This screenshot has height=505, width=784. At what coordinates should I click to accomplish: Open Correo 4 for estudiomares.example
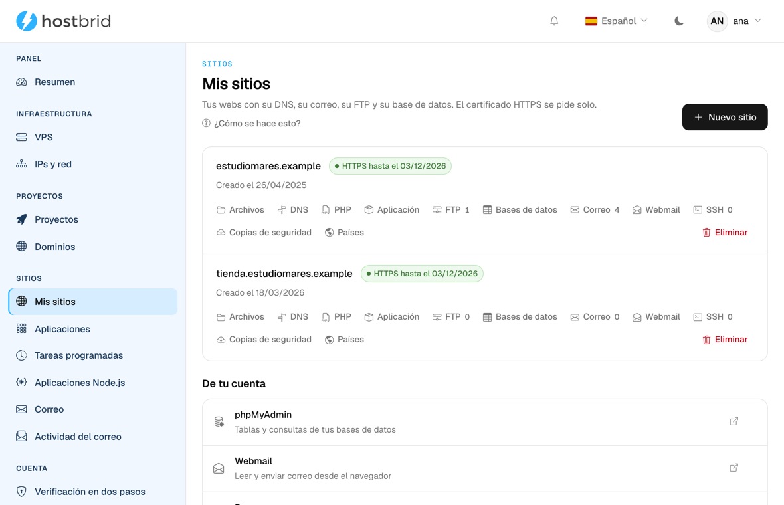(595, 209)
